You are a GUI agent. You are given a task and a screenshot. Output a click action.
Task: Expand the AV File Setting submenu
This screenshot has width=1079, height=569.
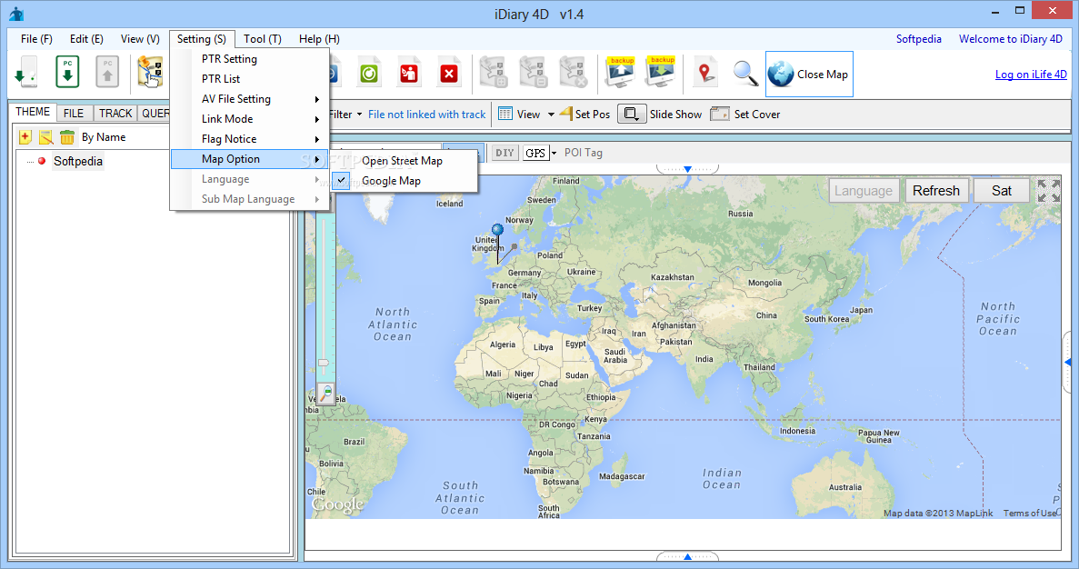tap(250, 99)
